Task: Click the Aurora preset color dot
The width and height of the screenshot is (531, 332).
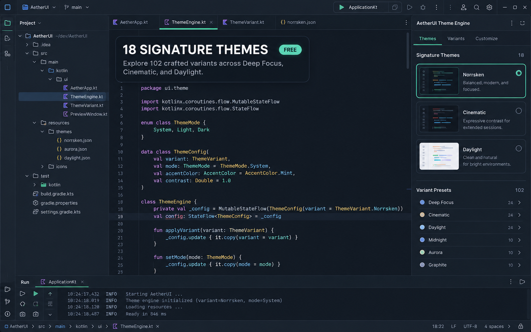Action: (422, 252)
